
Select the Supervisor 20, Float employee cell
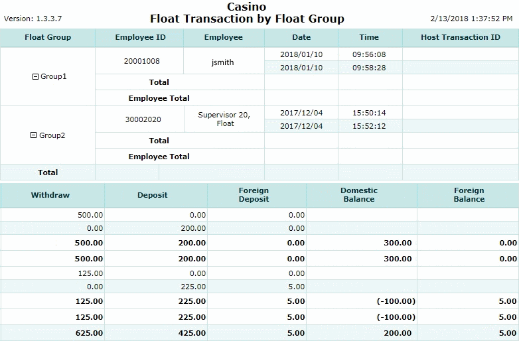224,119
